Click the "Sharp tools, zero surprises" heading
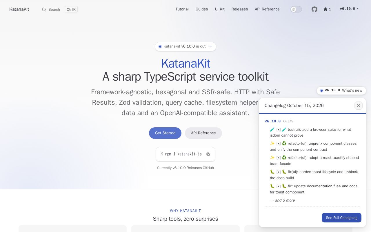Screen dimensions: 371x232 [x=185, y=219]
